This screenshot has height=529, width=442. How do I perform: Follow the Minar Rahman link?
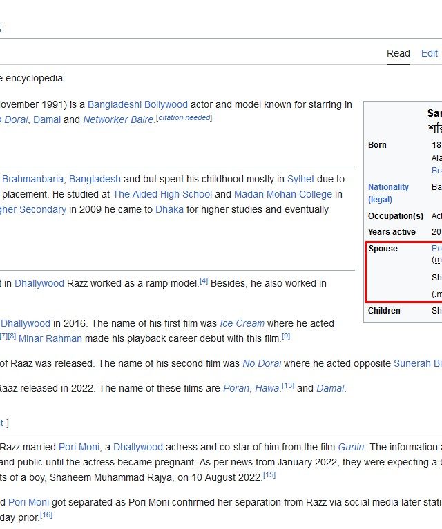click(x=50, y=338)
